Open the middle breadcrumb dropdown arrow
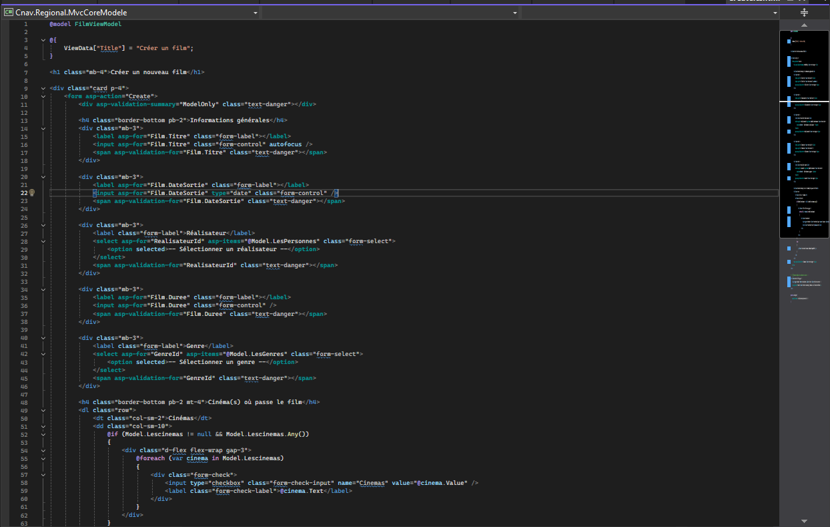 pos(514,11)
